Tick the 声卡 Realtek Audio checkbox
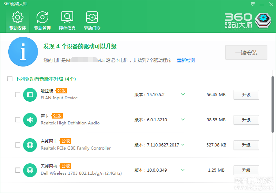 [x=18, y=120]
